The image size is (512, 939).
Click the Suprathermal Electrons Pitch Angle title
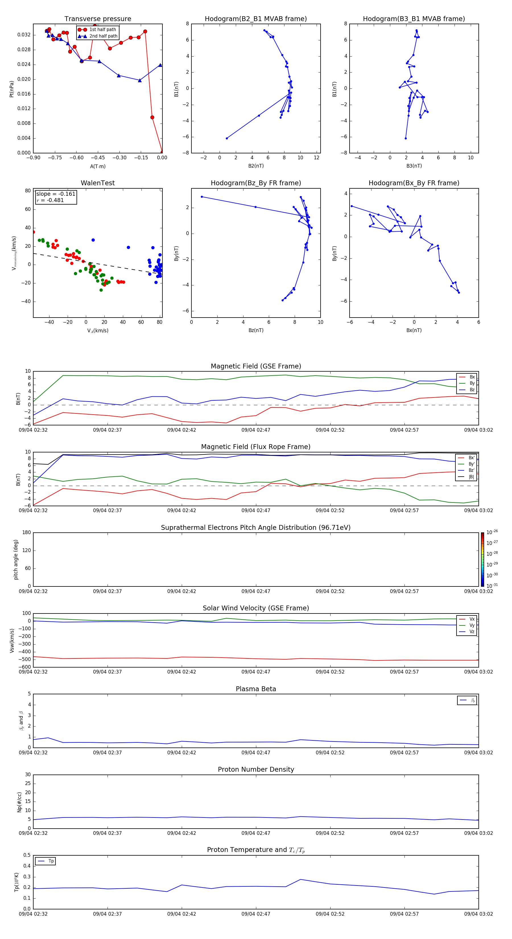point(256,528)
